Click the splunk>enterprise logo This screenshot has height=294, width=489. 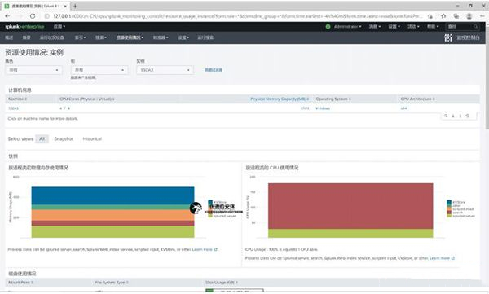coord(24,27)
